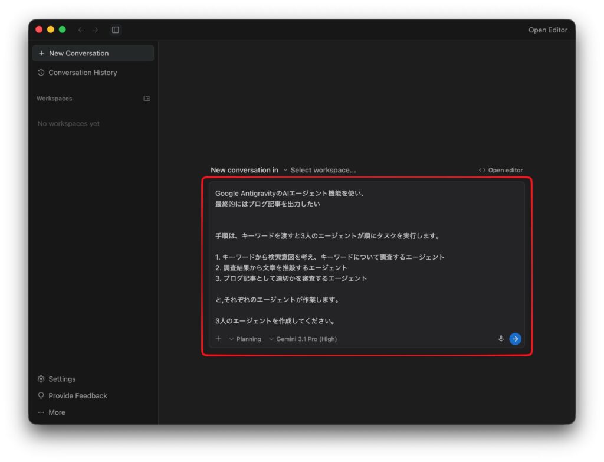Image resolution: width=604 pixels, height=462 pixels.
Task: Expand the Select workspace dropdown
Action: coord(319,170)
